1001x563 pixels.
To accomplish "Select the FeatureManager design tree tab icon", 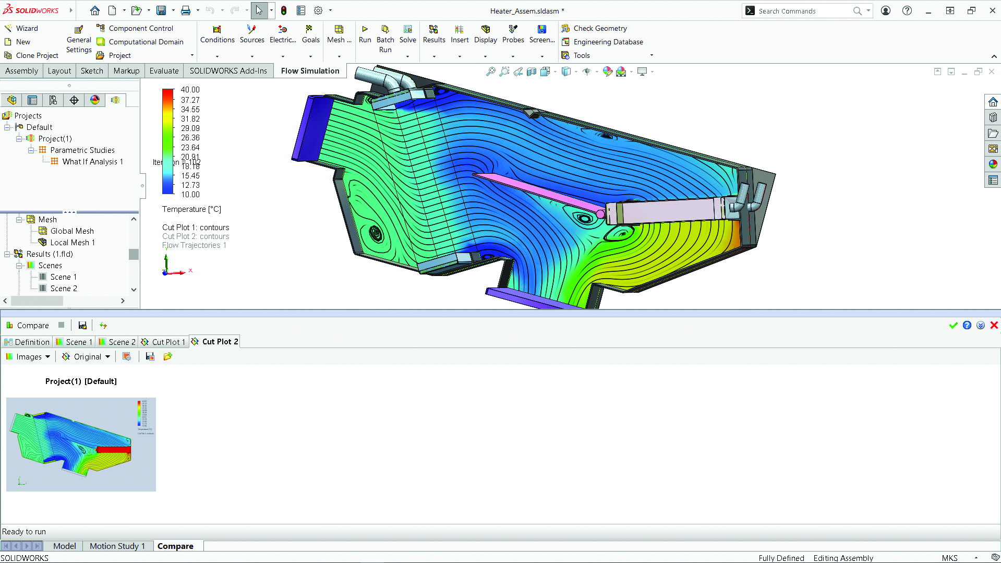I will 11,100.
